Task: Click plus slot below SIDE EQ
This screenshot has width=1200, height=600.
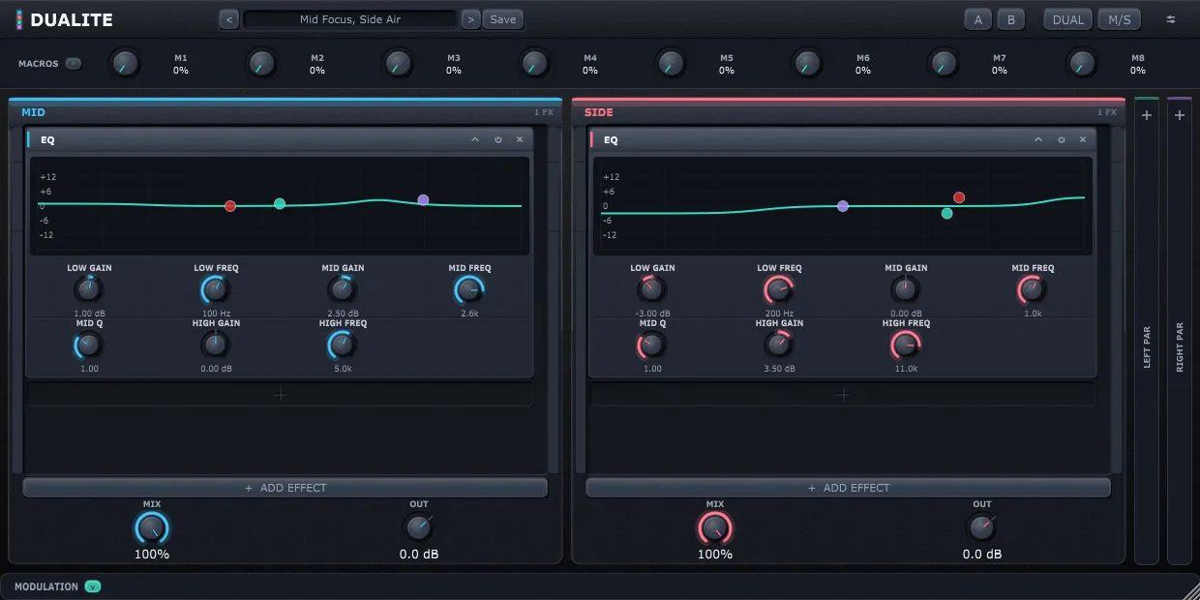Action: tap(843, 395)
